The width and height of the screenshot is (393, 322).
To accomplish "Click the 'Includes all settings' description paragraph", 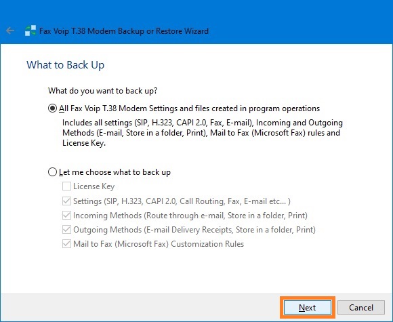I will tap(203, 133).
